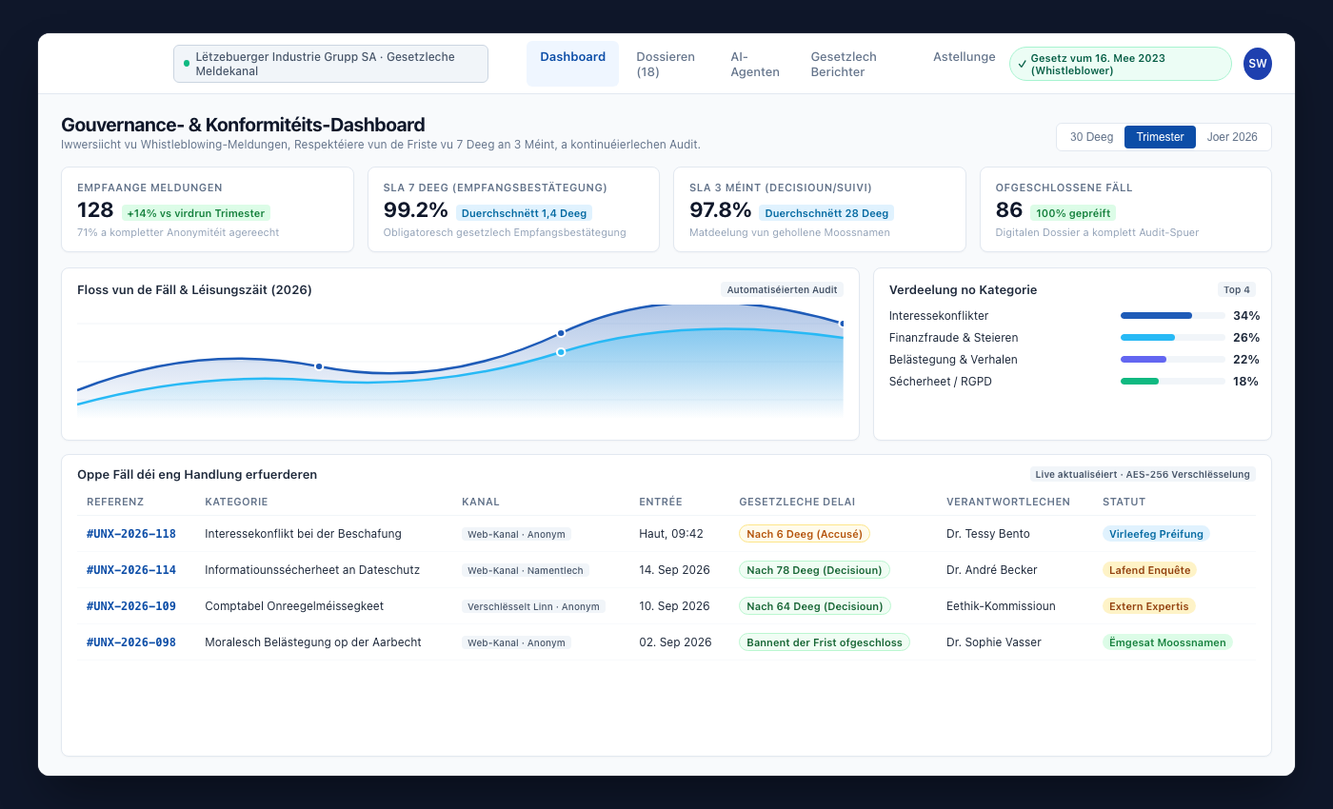This screenshot has width=1333, height=809.
Task: Click the green status dot beside Lëtzebuerger Industrie Grupp
Action: point(187,64)
